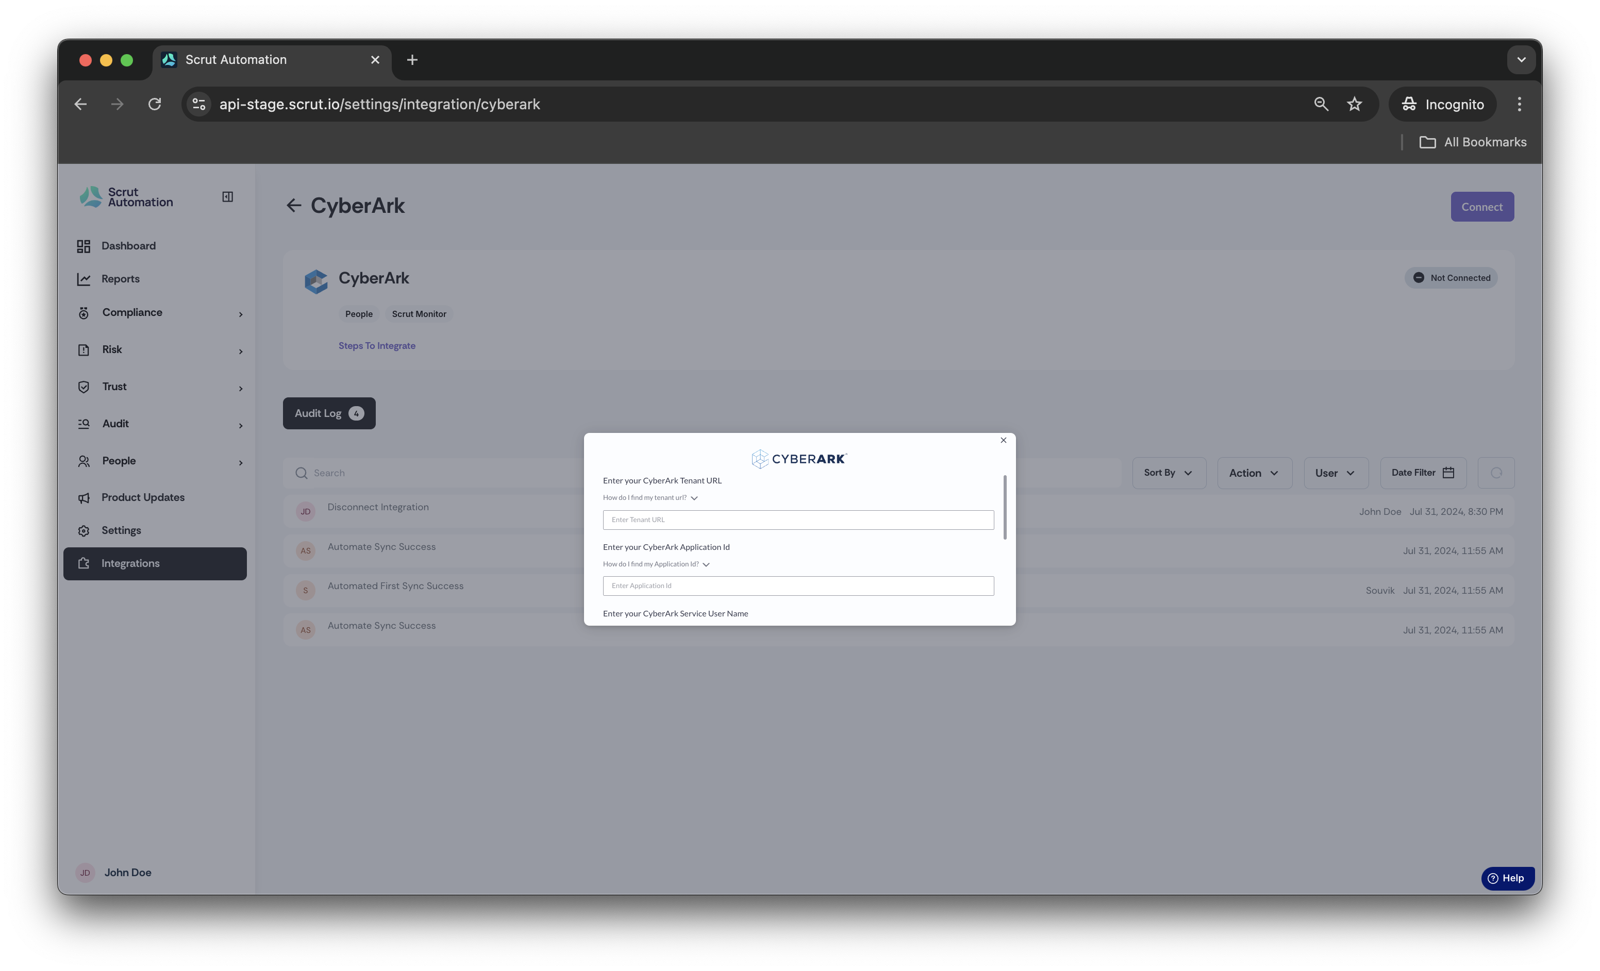Click the Enter Tenant URL field

[798, 520]
